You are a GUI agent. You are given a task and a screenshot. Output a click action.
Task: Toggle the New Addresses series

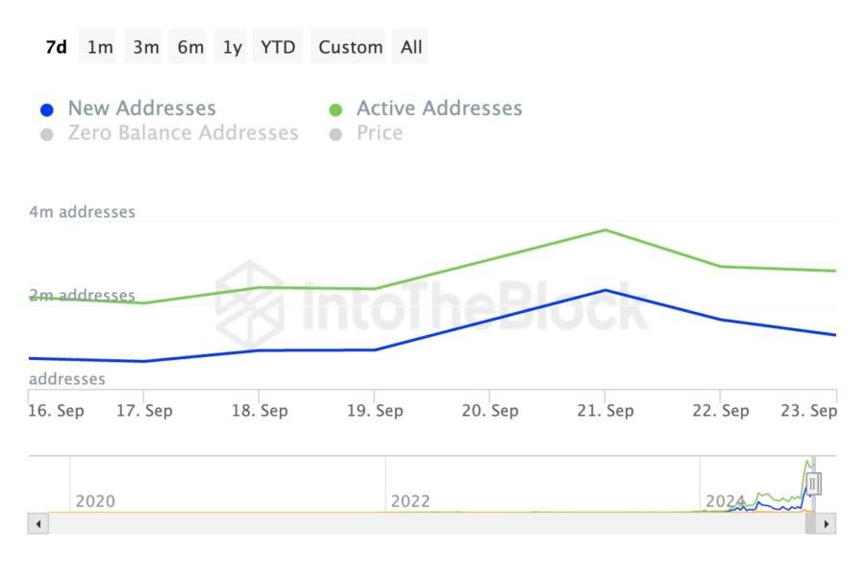(x=141, y=108)
